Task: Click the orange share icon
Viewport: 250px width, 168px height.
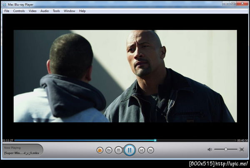Action: click(x=100, y=150)
